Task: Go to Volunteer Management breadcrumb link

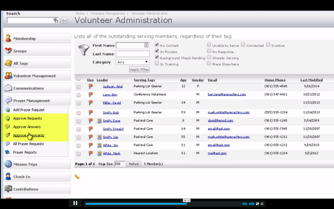Action: 107,13
